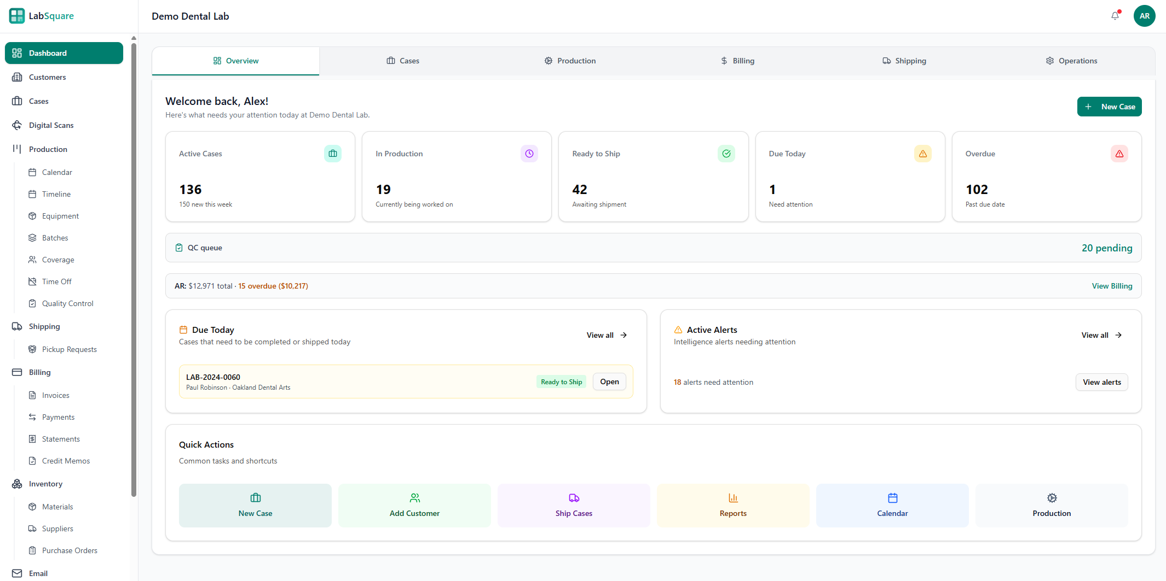Screen dimensions: 1166x581
Task: Select the Digital Scans sidebar icon
Action: pos(18,125)
